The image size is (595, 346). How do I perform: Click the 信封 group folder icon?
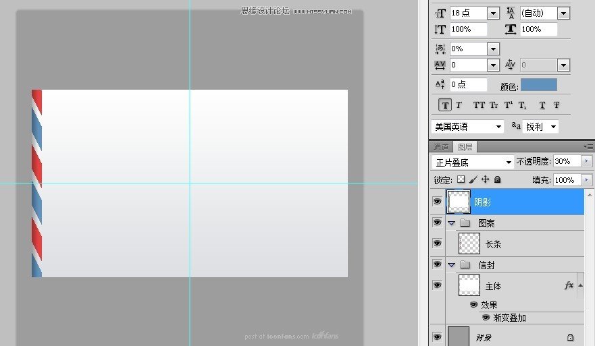coord(465,264)
